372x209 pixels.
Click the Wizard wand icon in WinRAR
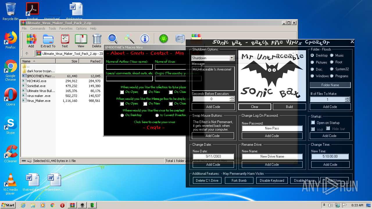[129, 39]
